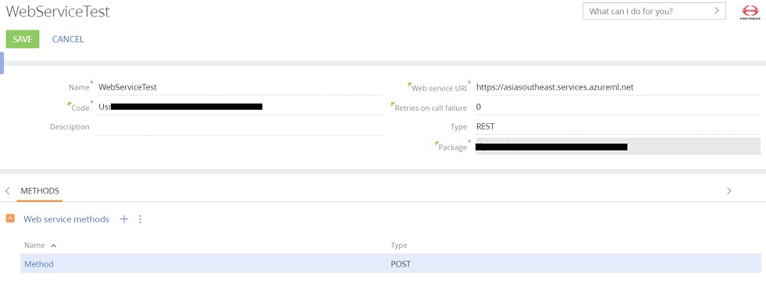
Task: Sort by the Type column header
Action: [399, 245]
